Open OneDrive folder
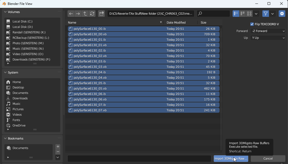 pos(32,125)
